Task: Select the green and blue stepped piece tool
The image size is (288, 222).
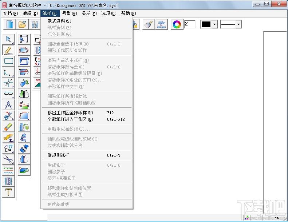Action: click(x=24, y=170)
